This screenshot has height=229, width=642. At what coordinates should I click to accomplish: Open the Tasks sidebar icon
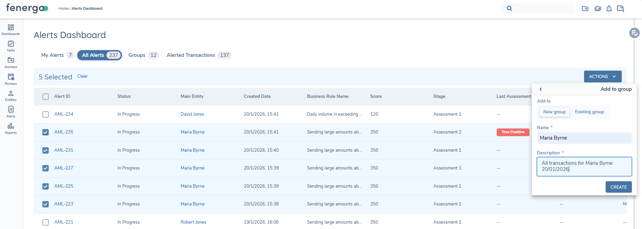tap(11, 46)
